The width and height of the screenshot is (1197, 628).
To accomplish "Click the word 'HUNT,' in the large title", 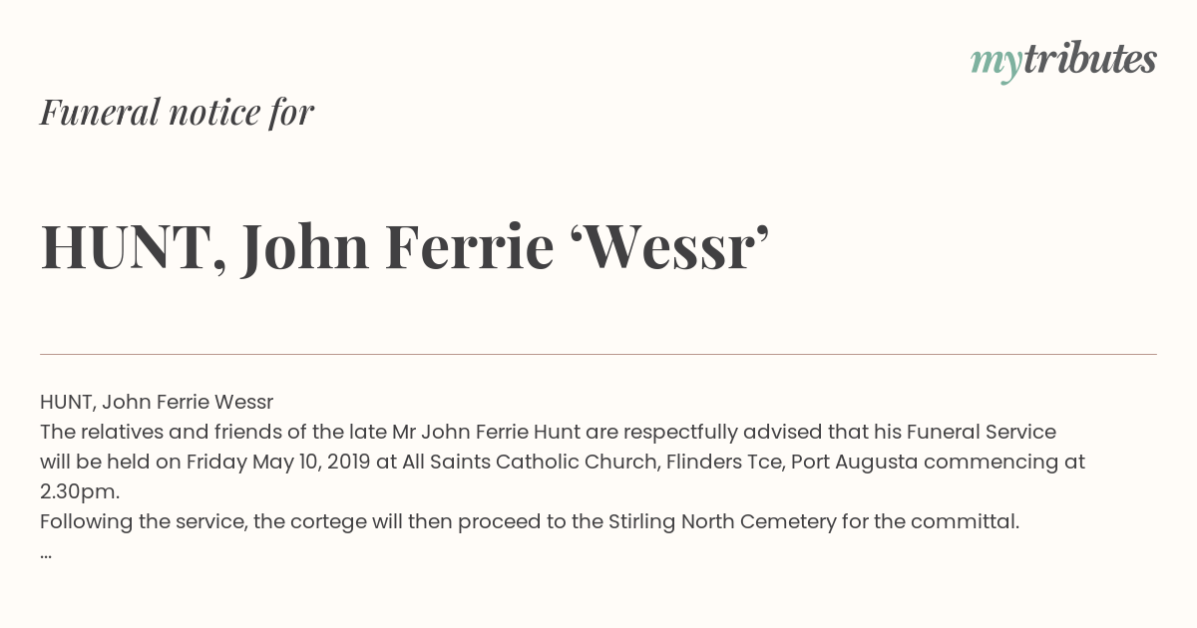I will [x=132, y=248].
